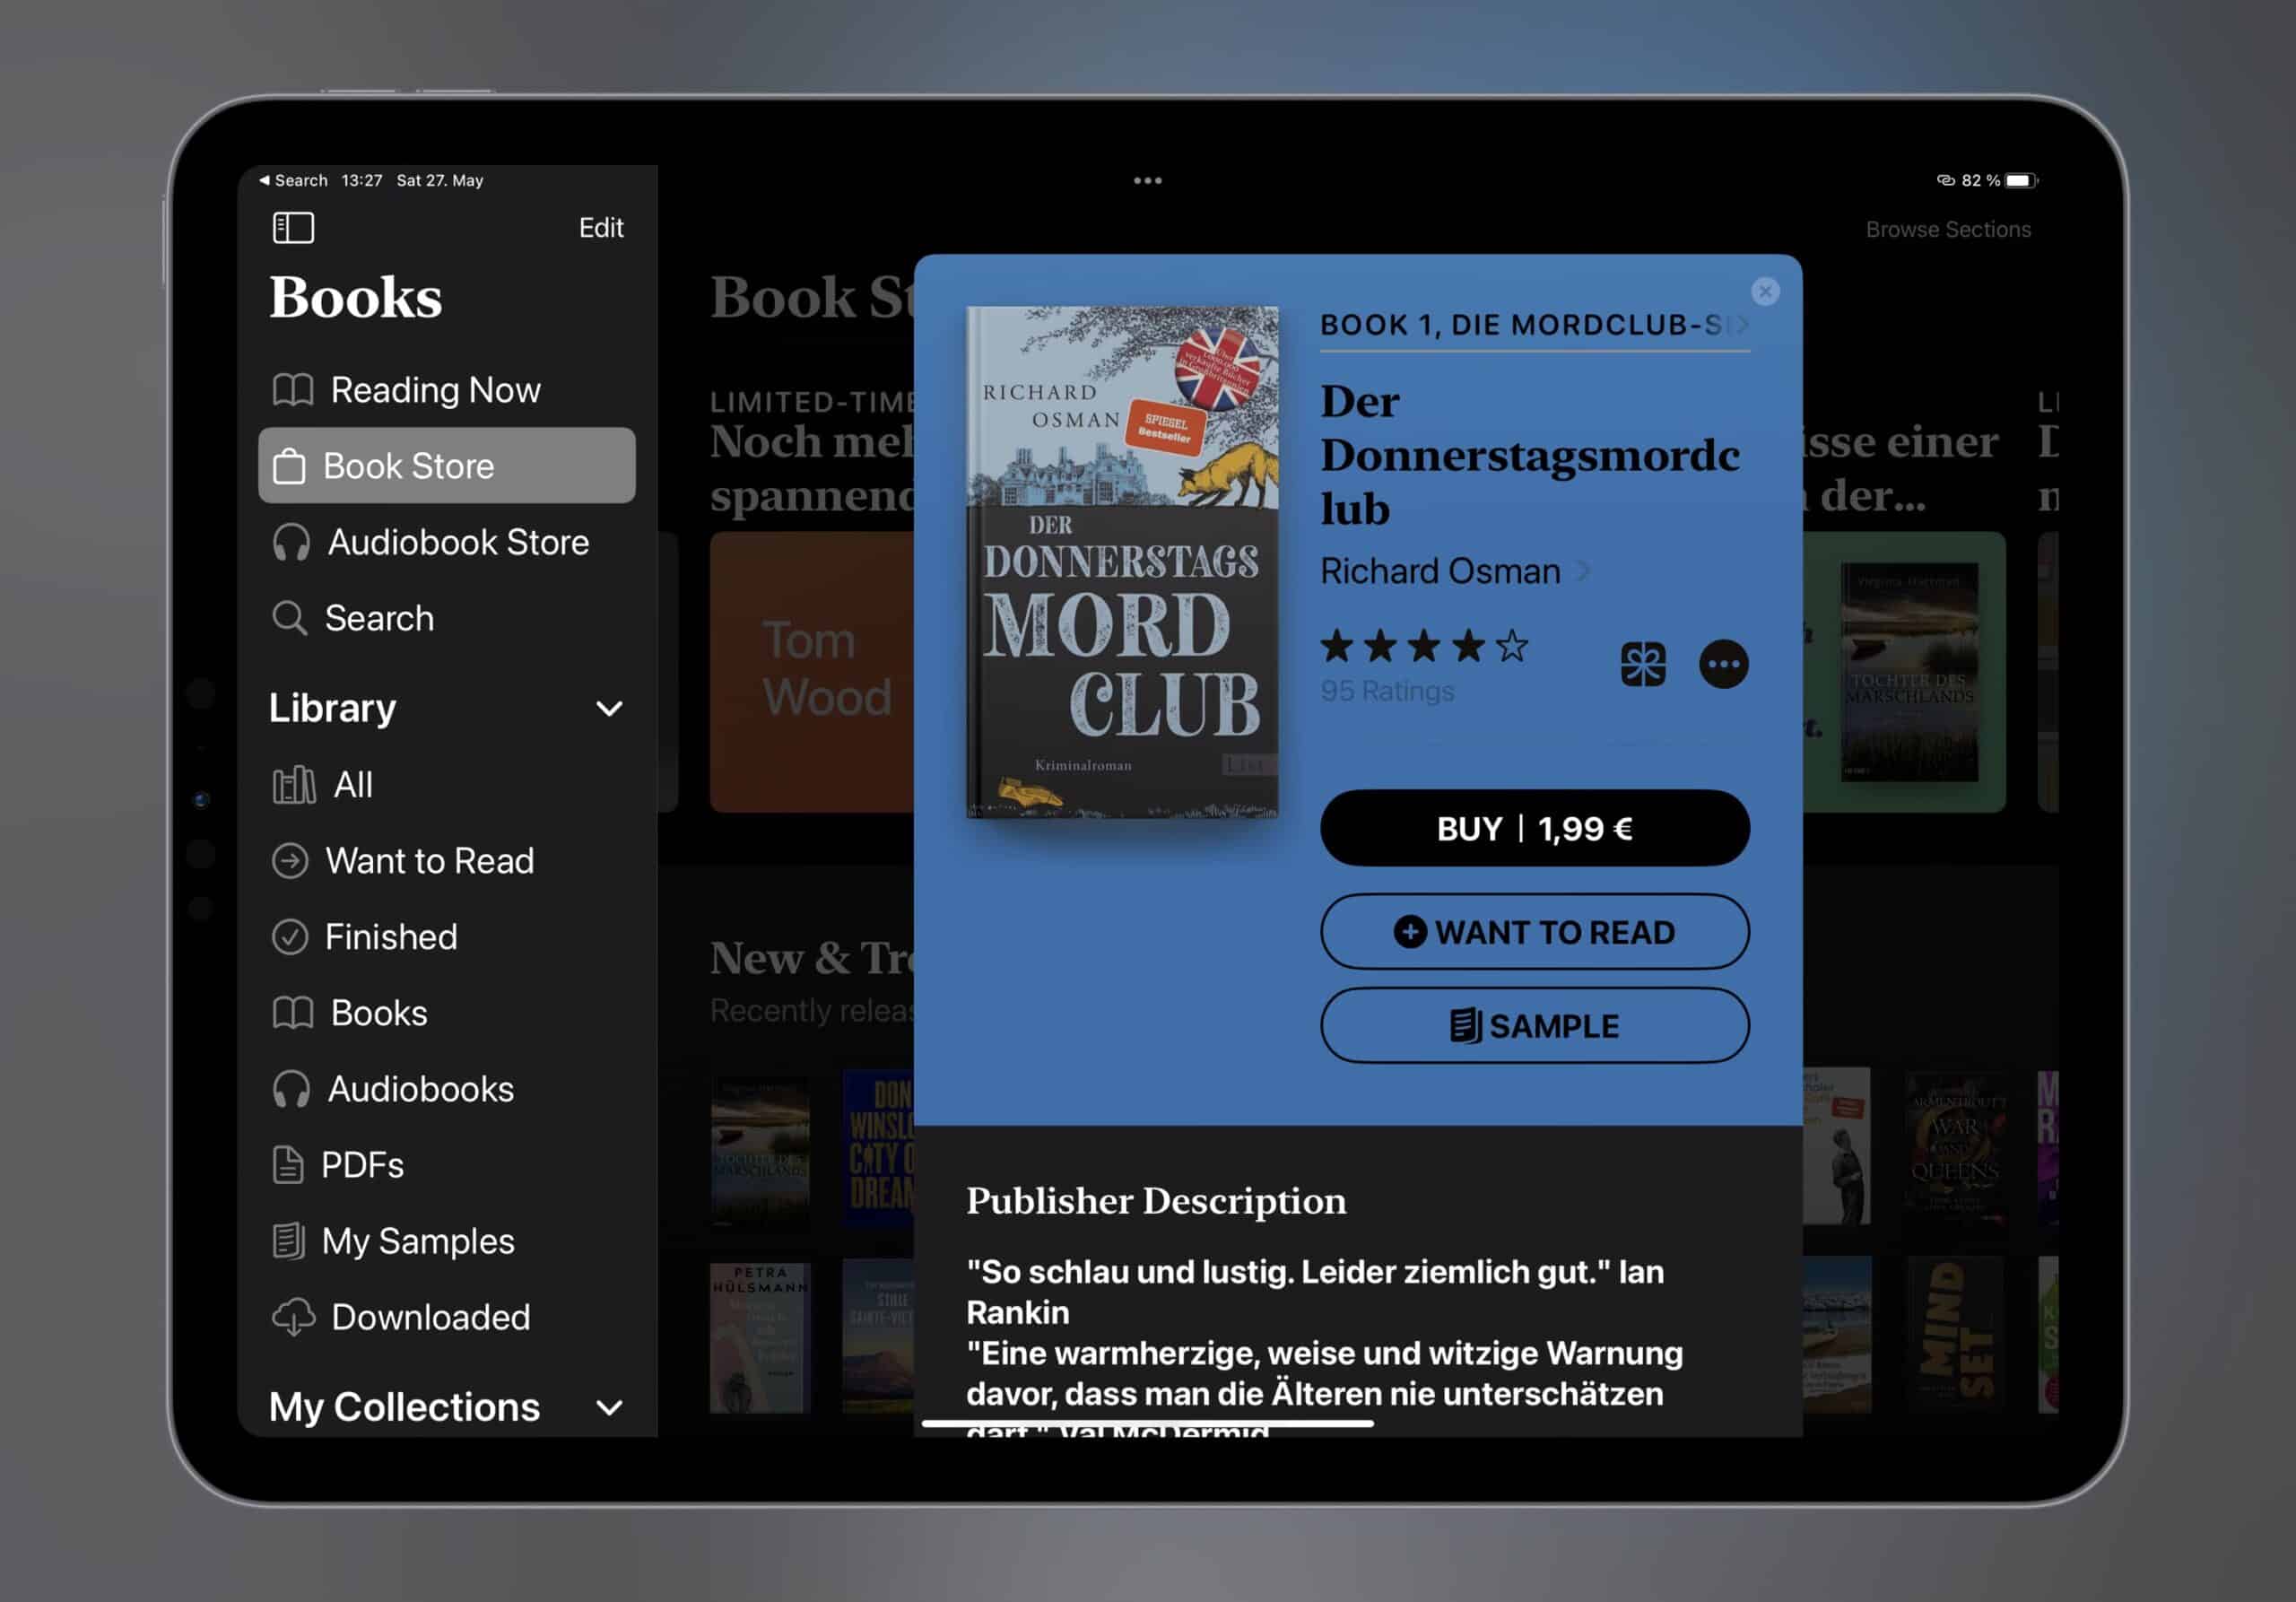Click the cloud download icon beside Downloaded

pos(294,1317)
